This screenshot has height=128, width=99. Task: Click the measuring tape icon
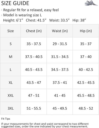pos(91,3)
